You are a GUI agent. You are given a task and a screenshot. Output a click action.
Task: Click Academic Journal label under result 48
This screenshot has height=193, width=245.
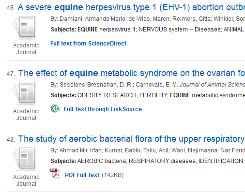tap(26, 180)
